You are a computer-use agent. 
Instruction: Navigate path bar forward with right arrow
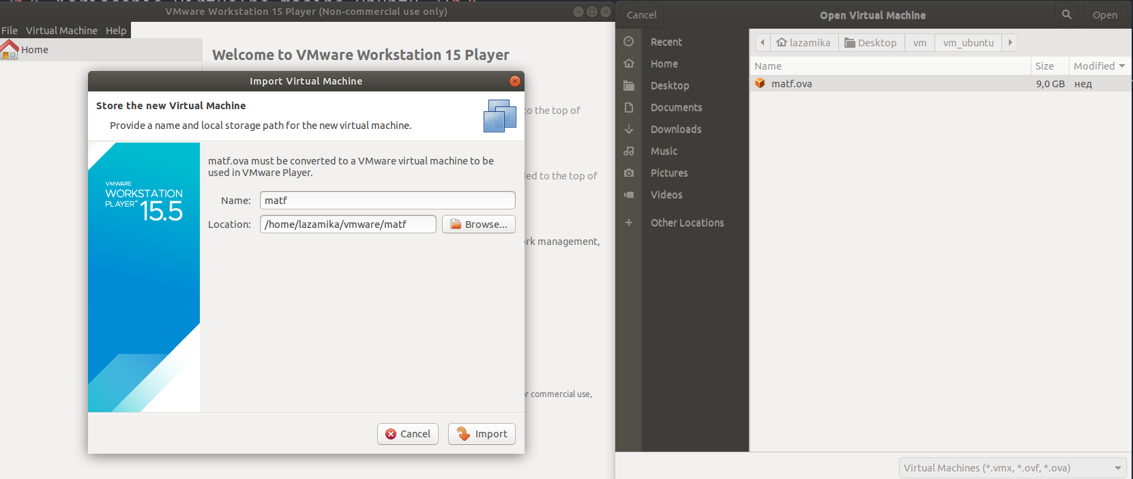click(1010, 42)
